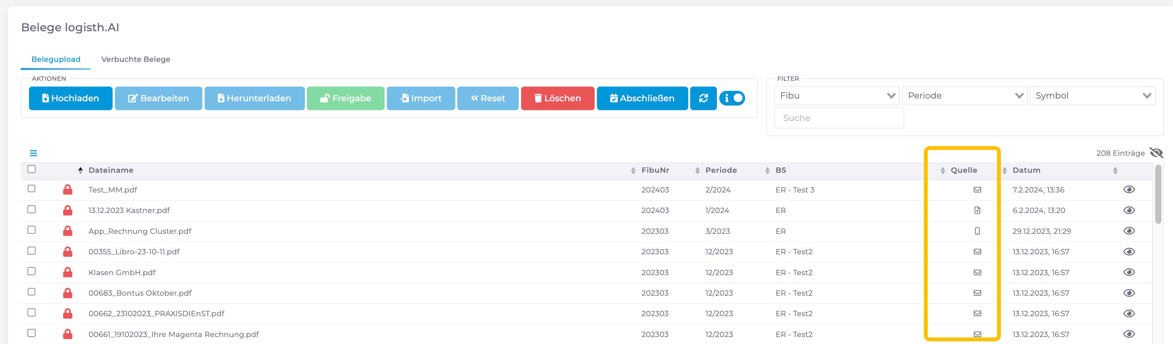The image size is (1173, 344).
Task: Focus the Suche search field
Action: point(839,118)
